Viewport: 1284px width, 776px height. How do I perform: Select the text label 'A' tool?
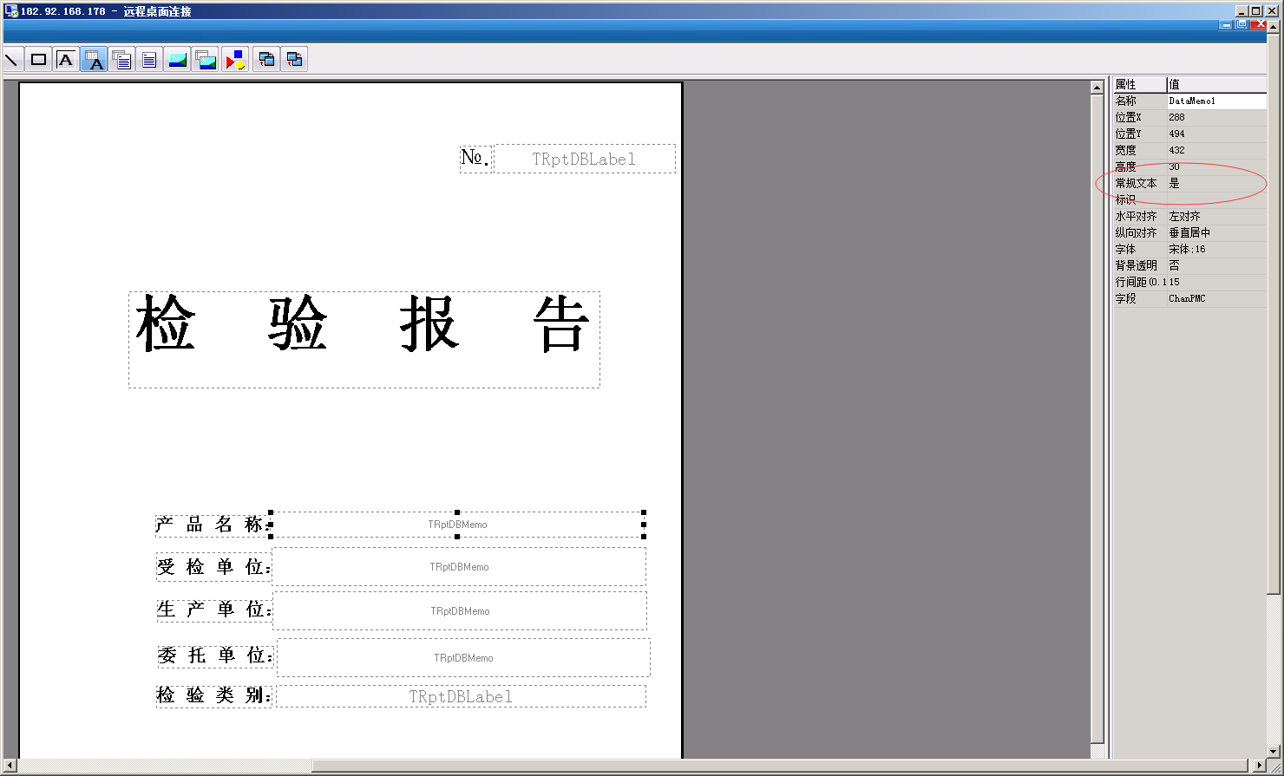(x=66, y=60)
